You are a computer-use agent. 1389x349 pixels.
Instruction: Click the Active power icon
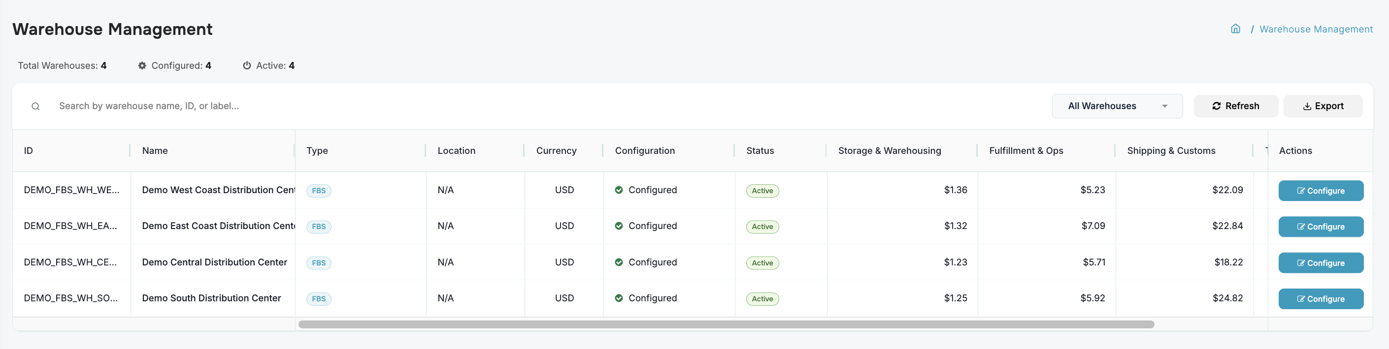247,65
